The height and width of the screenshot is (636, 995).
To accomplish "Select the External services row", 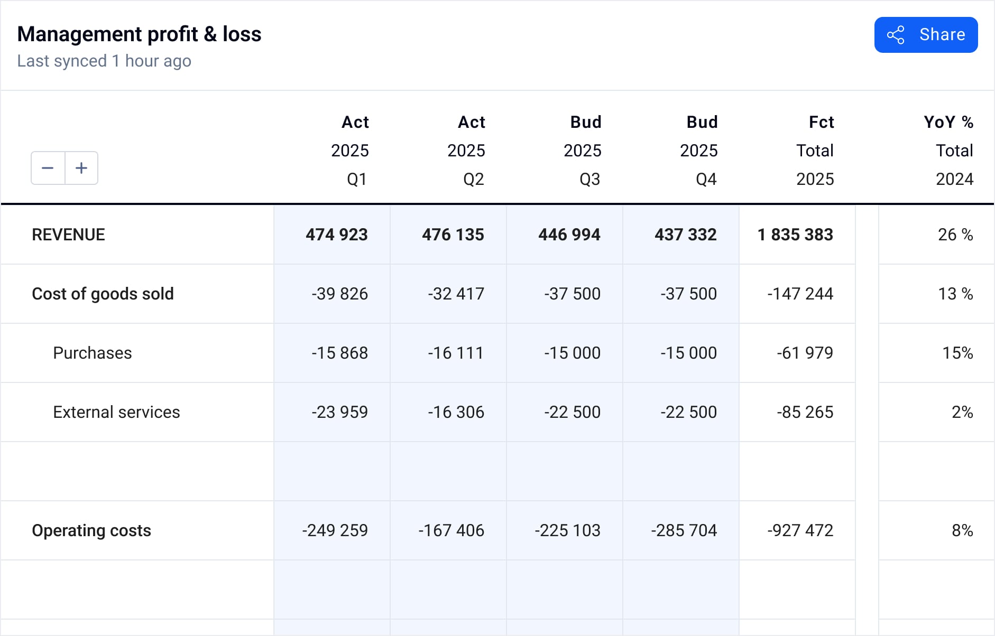I will tap(116, 412).
